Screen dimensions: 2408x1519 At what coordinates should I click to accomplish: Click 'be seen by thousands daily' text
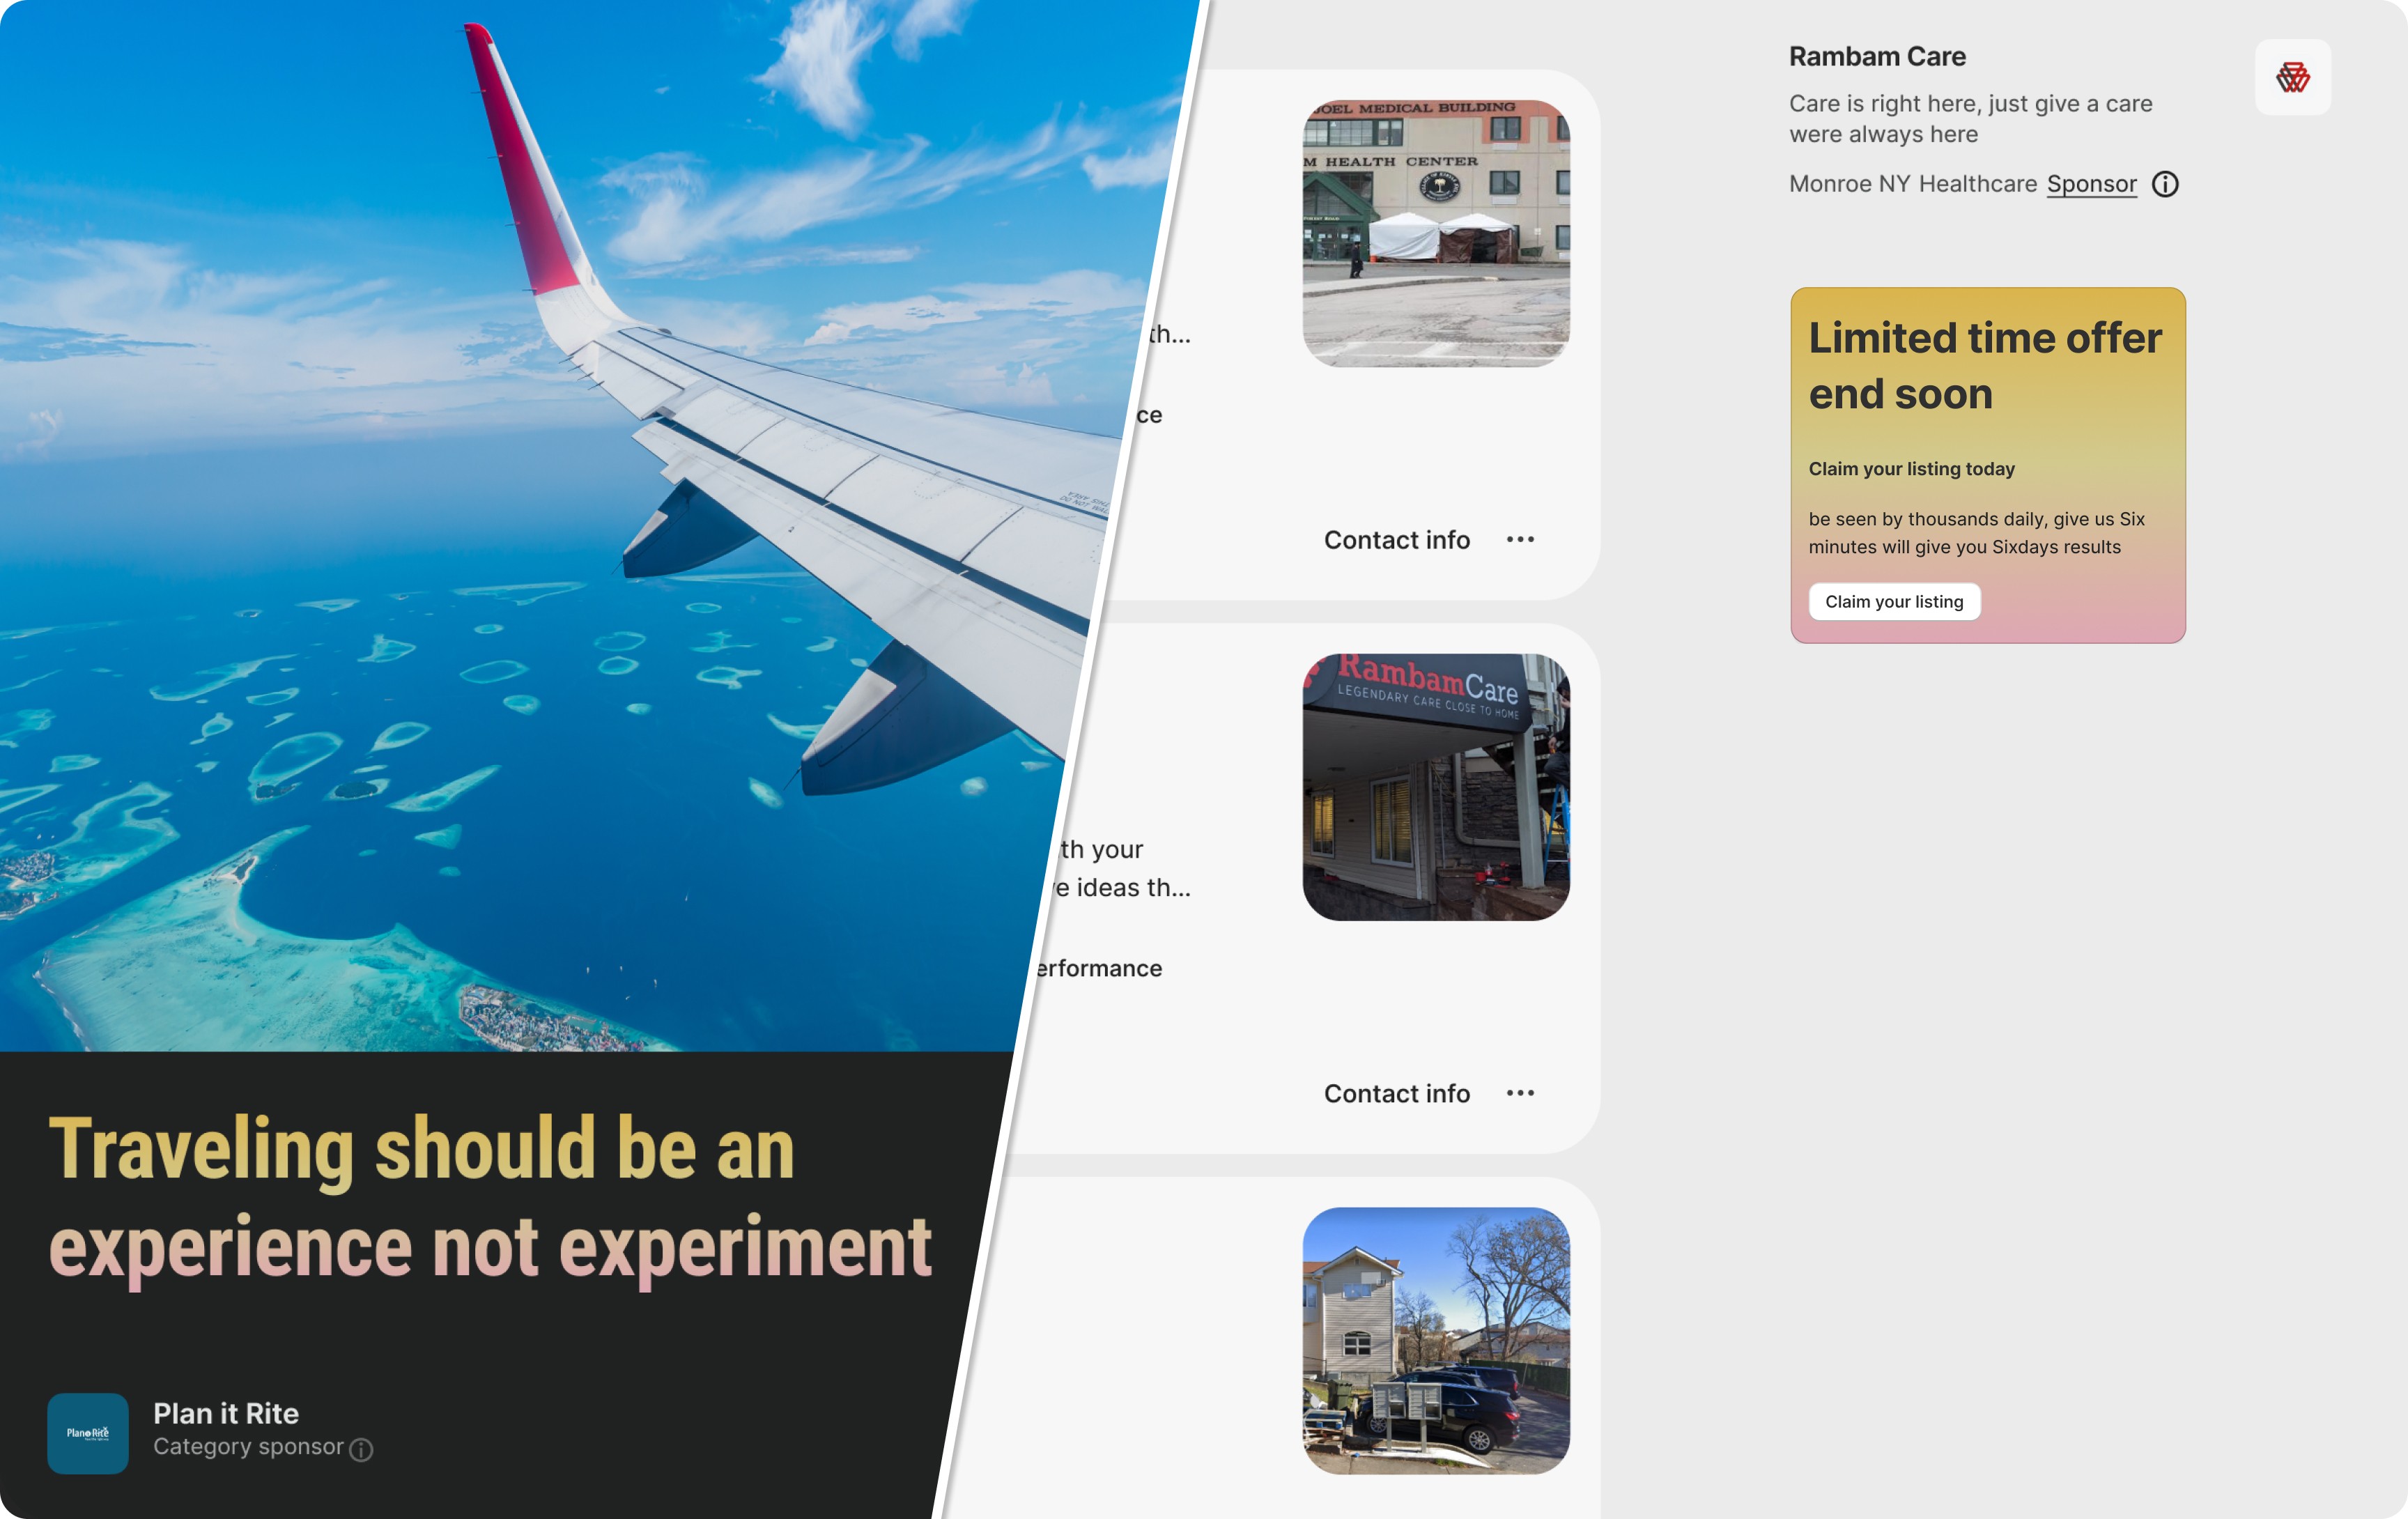1976,533
